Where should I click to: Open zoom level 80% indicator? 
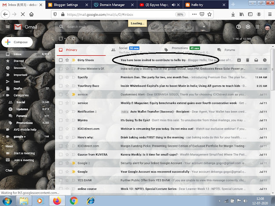tap(180, 14)
